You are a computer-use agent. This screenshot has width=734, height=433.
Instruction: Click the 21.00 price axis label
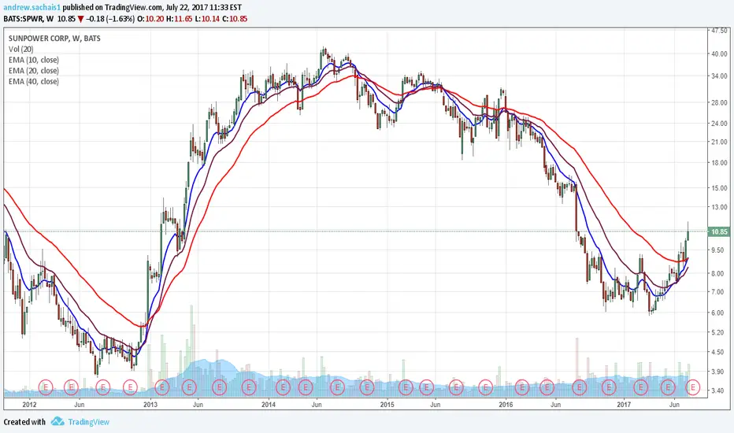tap(719, 142)
